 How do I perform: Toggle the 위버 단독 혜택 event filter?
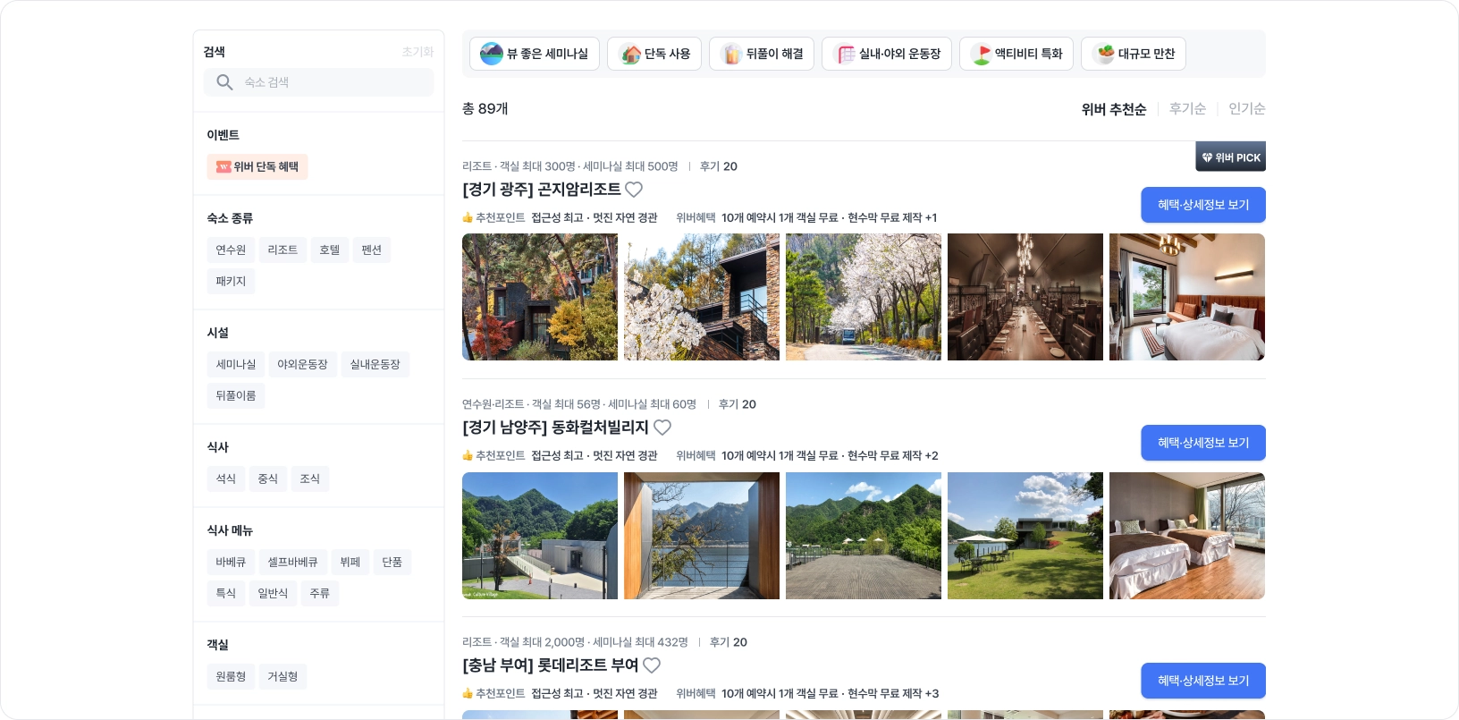click(257, 167)
